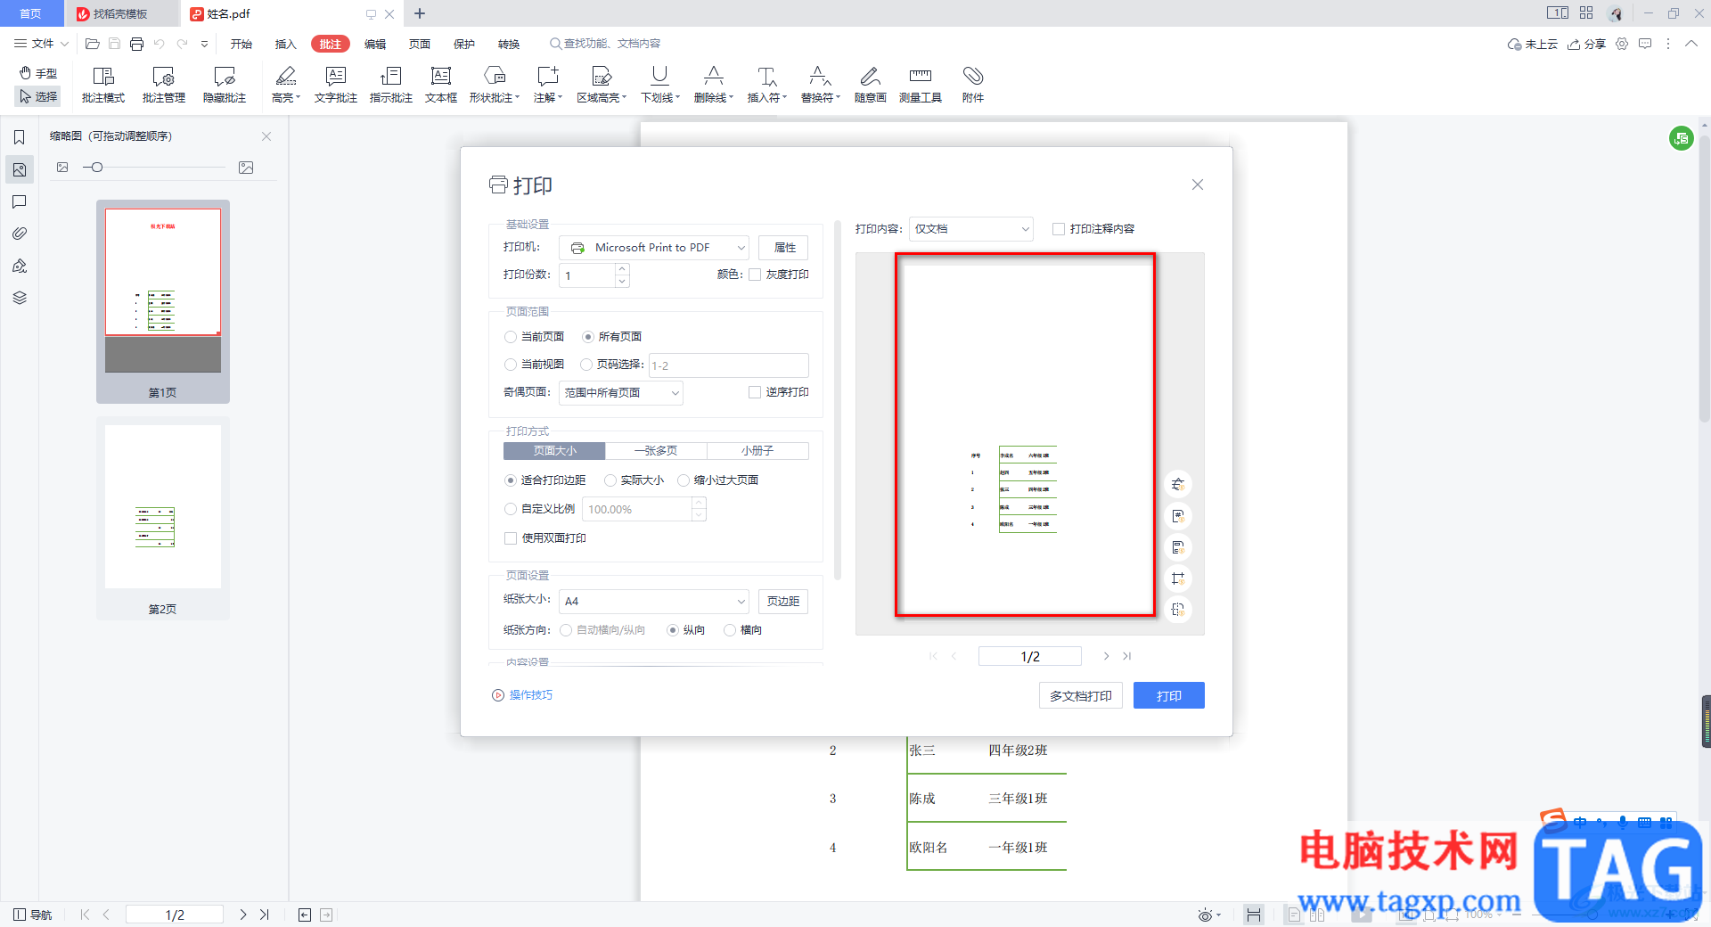The image size is (1711, 927).
Task: Select the Pointer annotation tool (指示批注)
Action: [x=391, y=85]
